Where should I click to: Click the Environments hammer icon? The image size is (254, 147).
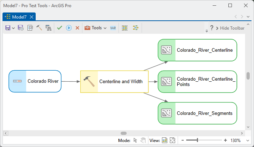(x=39, y=28)
